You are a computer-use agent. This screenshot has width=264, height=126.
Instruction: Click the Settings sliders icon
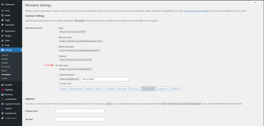coord(3,50)
